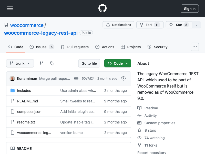View tags using the tag icon

pos(52,63)
